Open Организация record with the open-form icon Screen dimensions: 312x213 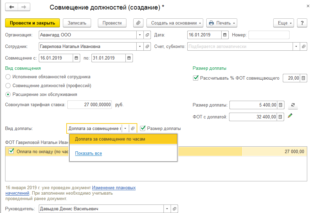point(148,35)
